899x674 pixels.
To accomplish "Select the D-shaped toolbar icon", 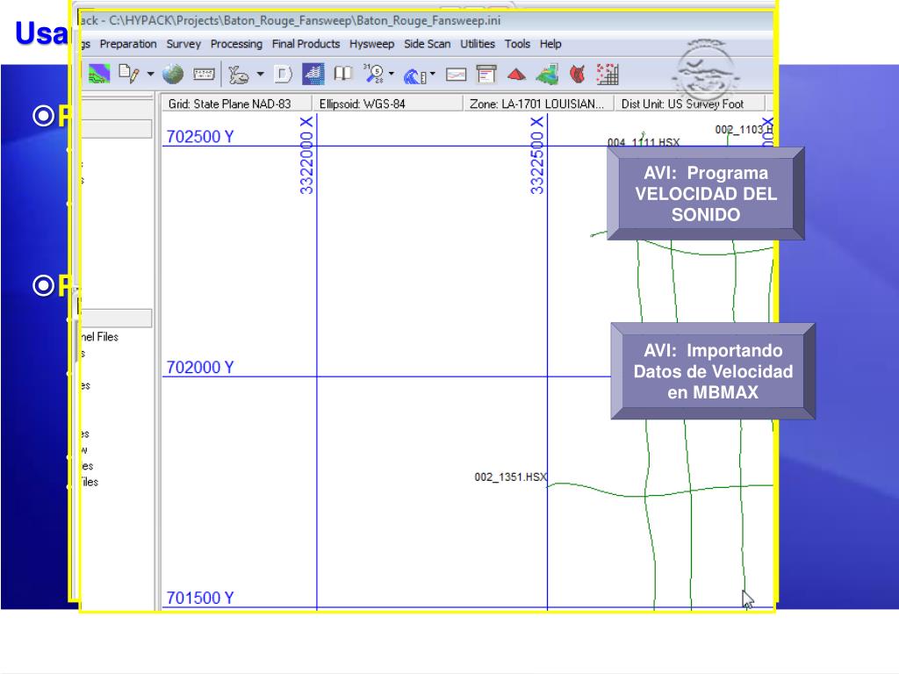I will point(283,74).
